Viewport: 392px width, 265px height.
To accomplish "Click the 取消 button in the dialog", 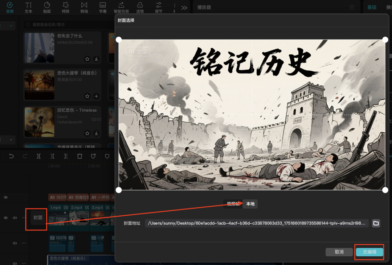I will coord(339,252).
